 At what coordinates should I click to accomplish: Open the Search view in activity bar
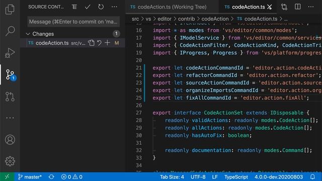10,31
